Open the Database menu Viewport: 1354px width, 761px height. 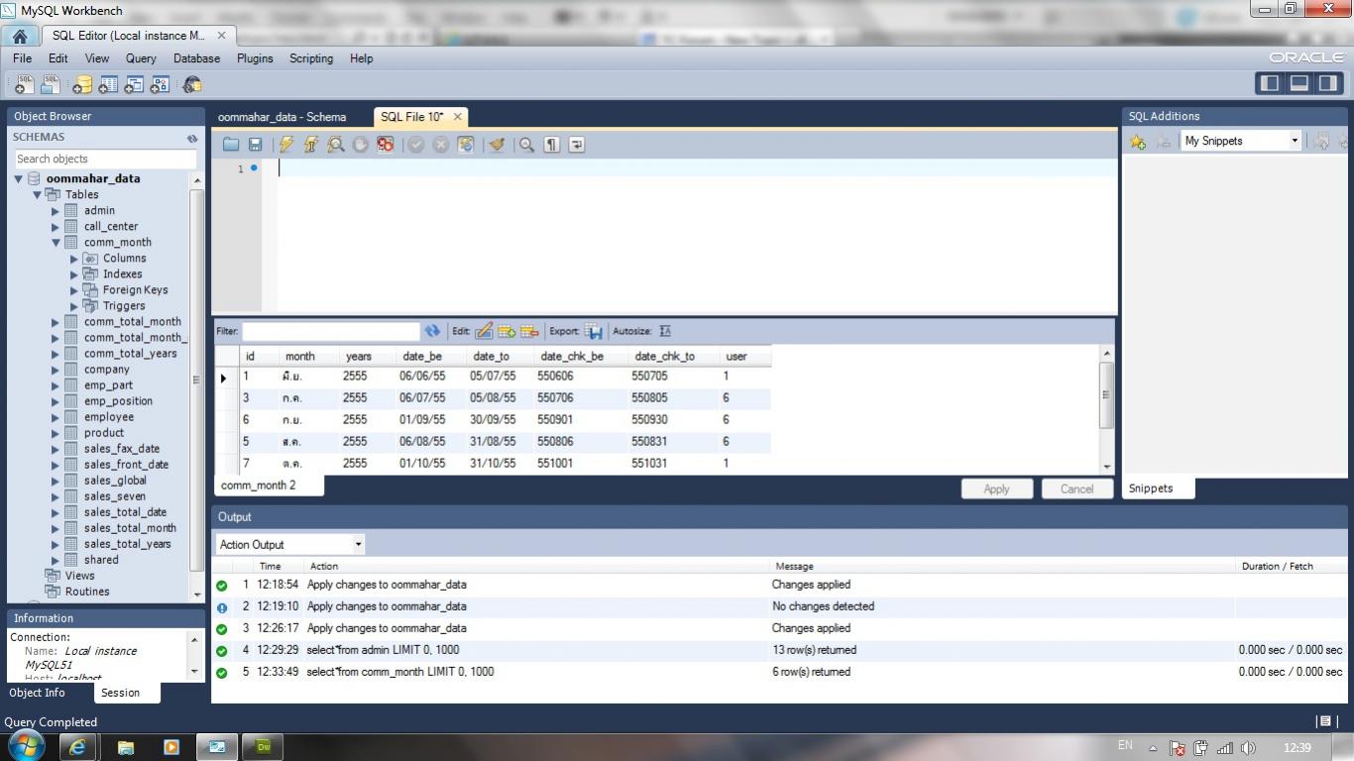[196, 58]
